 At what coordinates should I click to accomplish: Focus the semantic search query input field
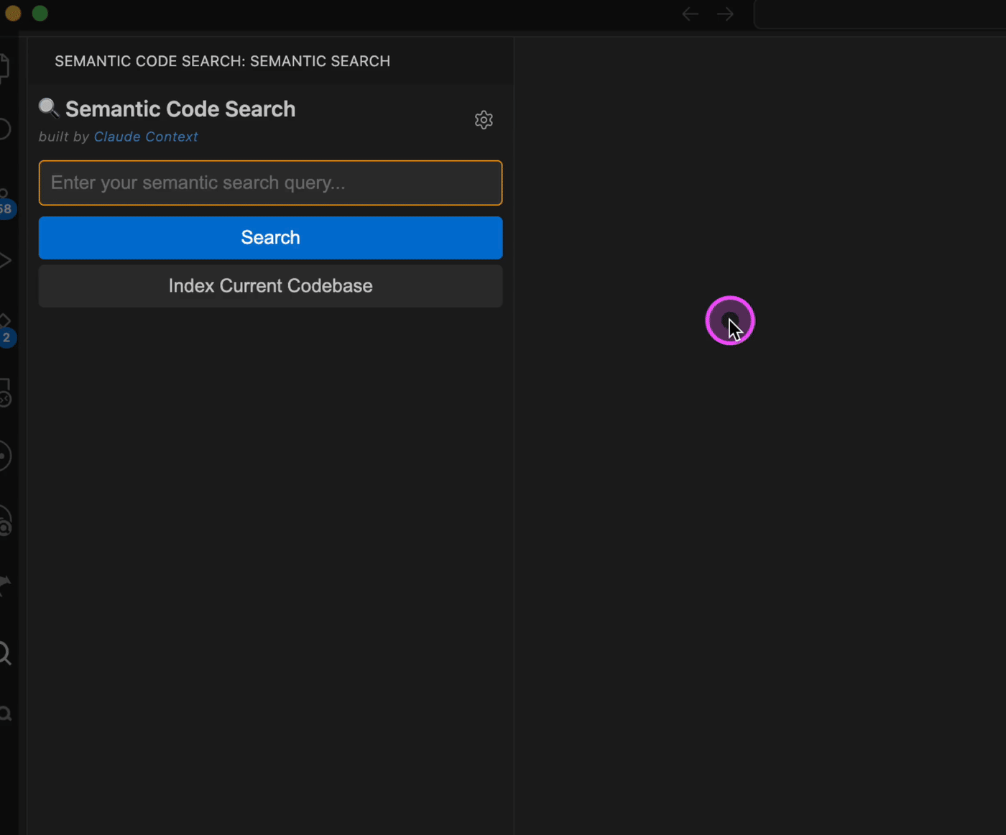pos(270,183)
